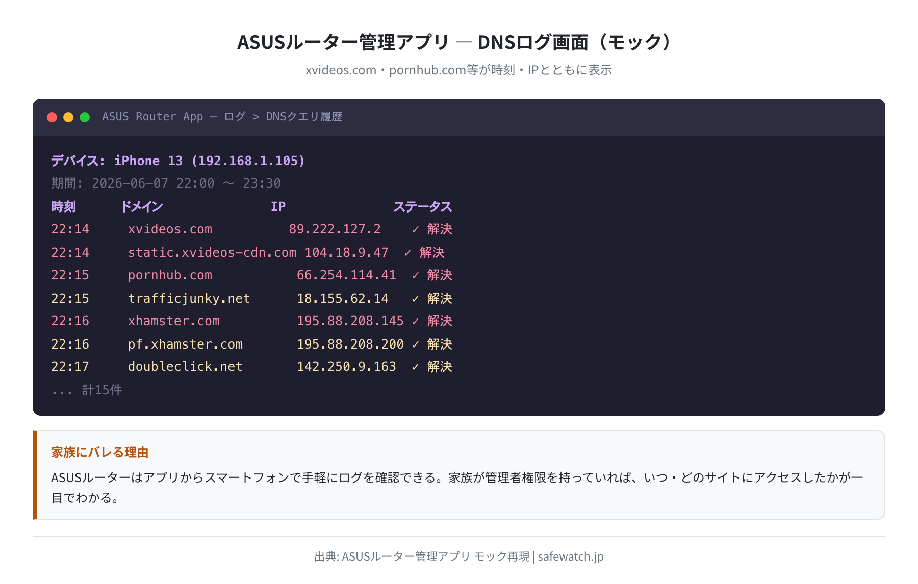918x584 pixels.
Task: Click the window title 'ASUS Router App – ログ > DNSクエリ履歴'
Action: click(222, 117)
